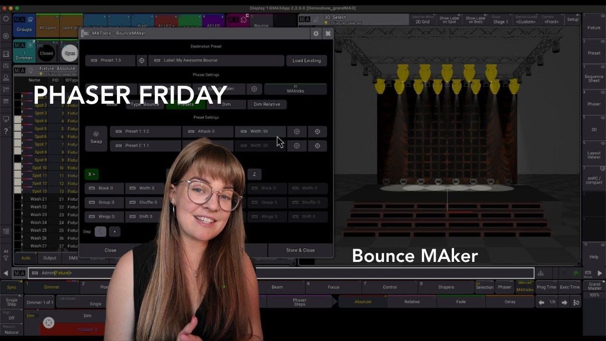The image size is (606, 341).
Task: Open MAtricks button in Phaser Settings
Action: [x=295, y=89]
